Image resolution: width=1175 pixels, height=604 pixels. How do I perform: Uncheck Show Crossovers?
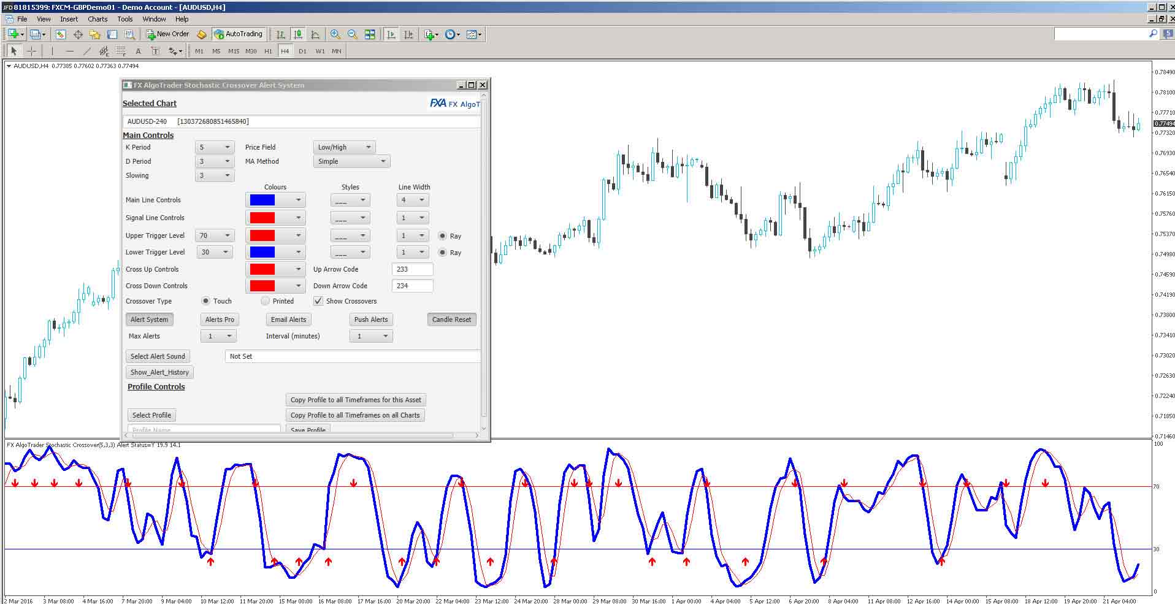click(318, 300)
